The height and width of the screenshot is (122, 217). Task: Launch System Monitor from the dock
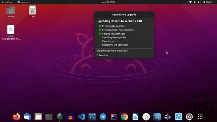(178, 117)
